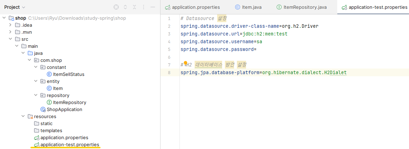
Task: Click the Expand Selected icon in Project toolbar
Action: 125,7
